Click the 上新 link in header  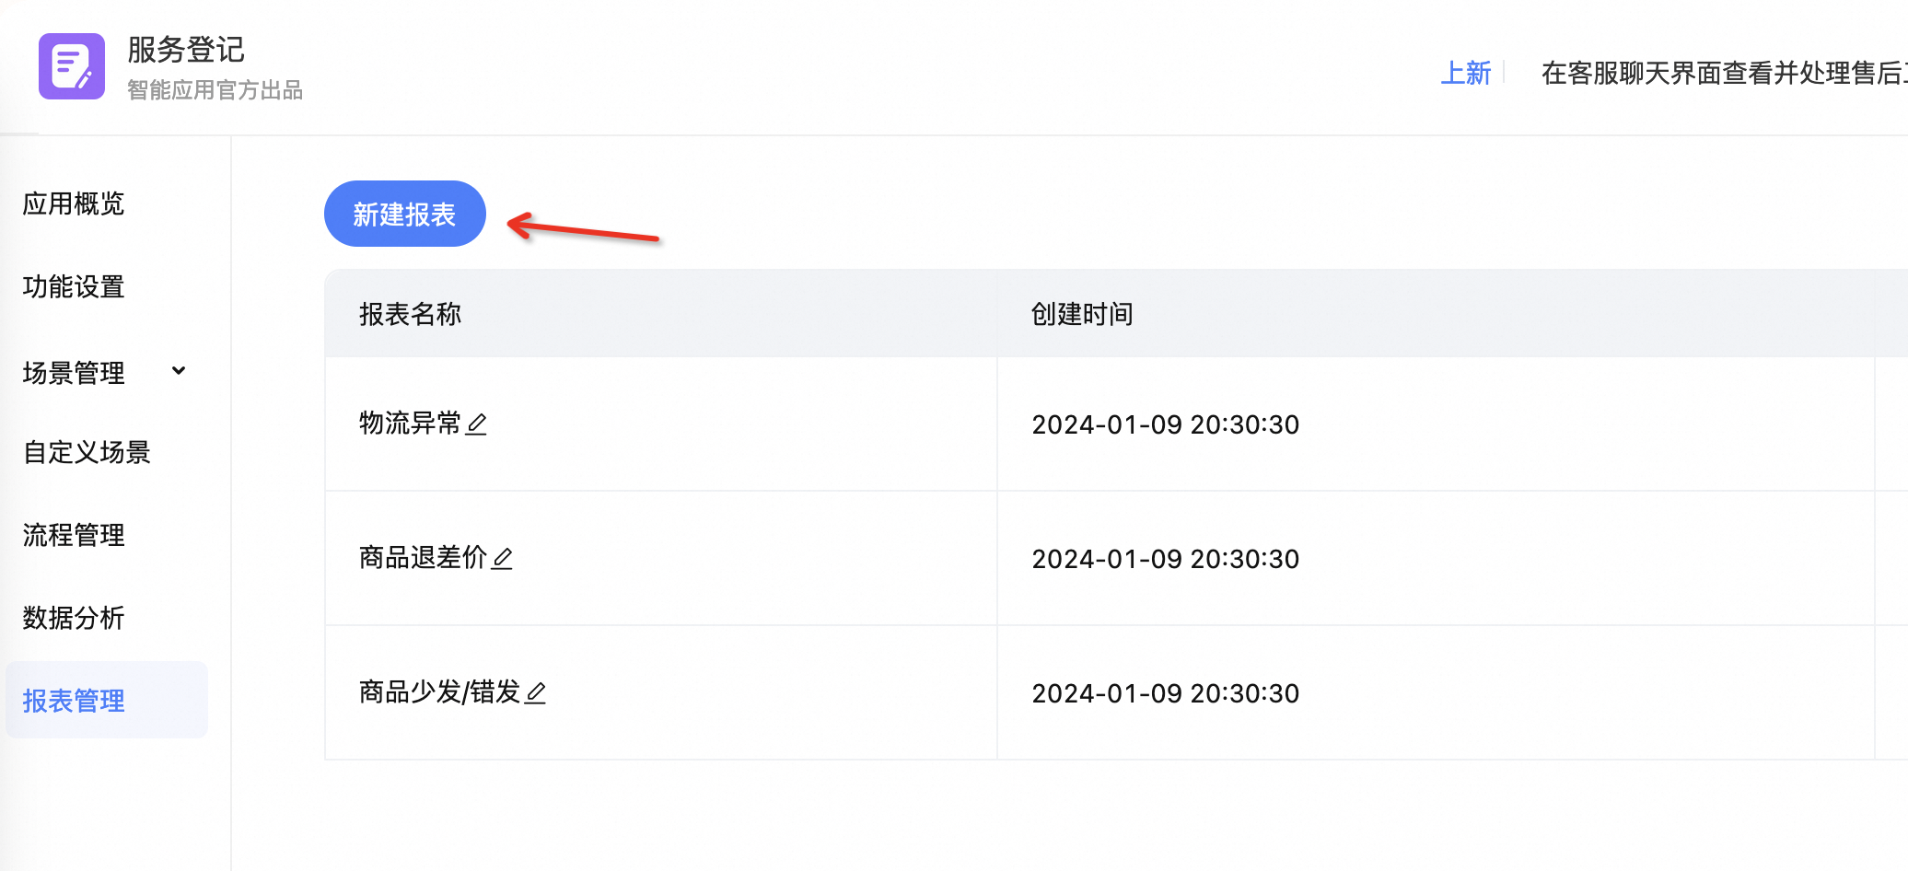pyautogui.click(x=1465, y=73)
